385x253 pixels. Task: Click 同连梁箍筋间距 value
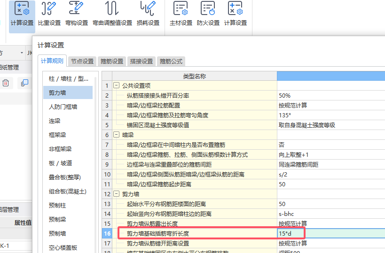(331, 164)
